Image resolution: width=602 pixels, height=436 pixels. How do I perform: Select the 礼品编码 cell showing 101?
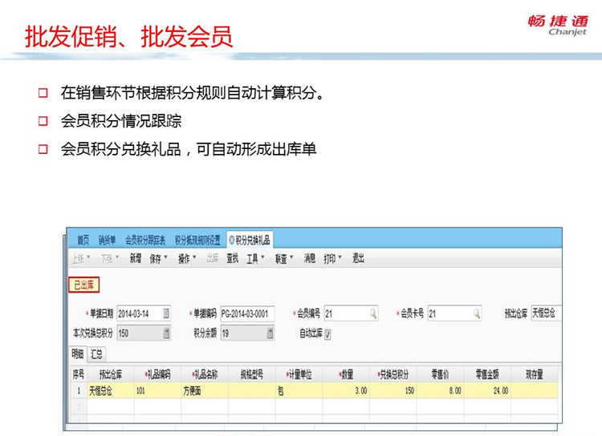click(x=157, y=391)
